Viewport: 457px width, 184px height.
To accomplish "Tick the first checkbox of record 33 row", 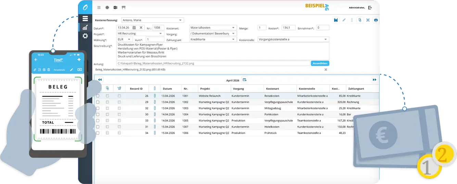I will (98, 120).
